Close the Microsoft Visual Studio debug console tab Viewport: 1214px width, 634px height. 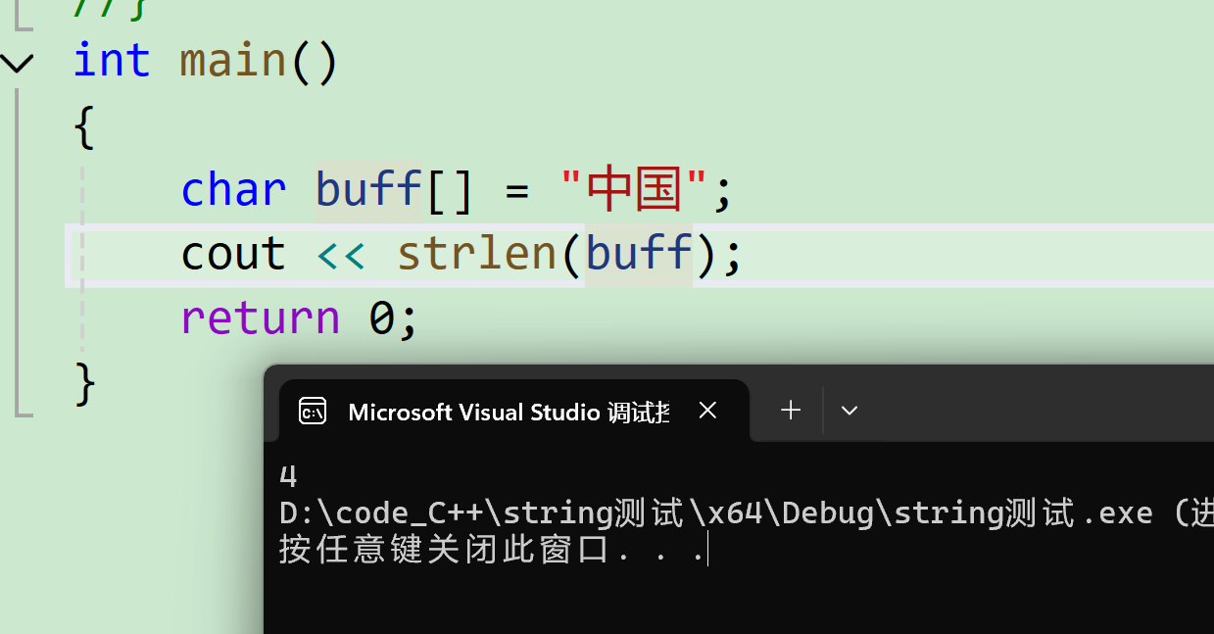(707, 411)
